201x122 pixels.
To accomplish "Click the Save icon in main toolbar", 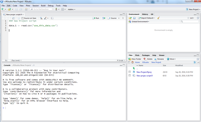I will coord(17,9).
